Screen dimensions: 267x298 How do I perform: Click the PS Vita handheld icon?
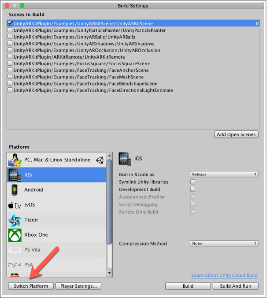[15, 250]
